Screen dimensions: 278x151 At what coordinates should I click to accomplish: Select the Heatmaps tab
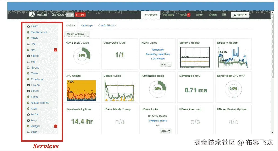[87, 26]
